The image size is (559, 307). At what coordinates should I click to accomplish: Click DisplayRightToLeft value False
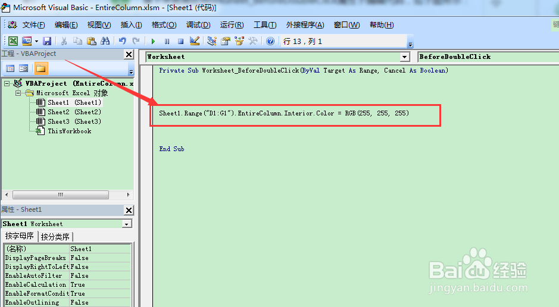(x=100, y=267)
